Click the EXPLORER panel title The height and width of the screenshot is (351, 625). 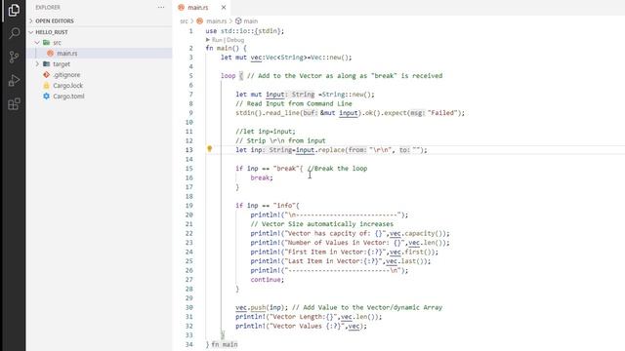48,7
